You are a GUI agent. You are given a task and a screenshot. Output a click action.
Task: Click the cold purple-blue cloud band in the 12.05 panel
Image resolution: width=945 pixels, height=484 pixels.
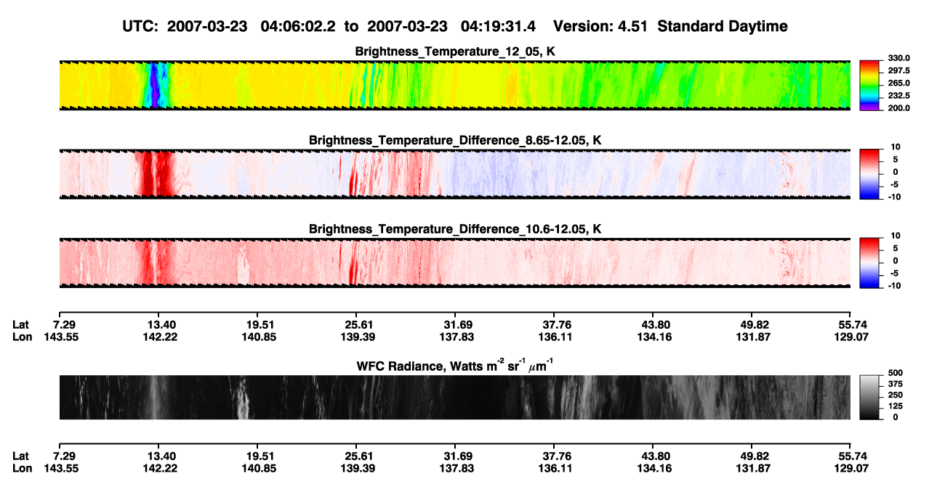coord(155,85)
